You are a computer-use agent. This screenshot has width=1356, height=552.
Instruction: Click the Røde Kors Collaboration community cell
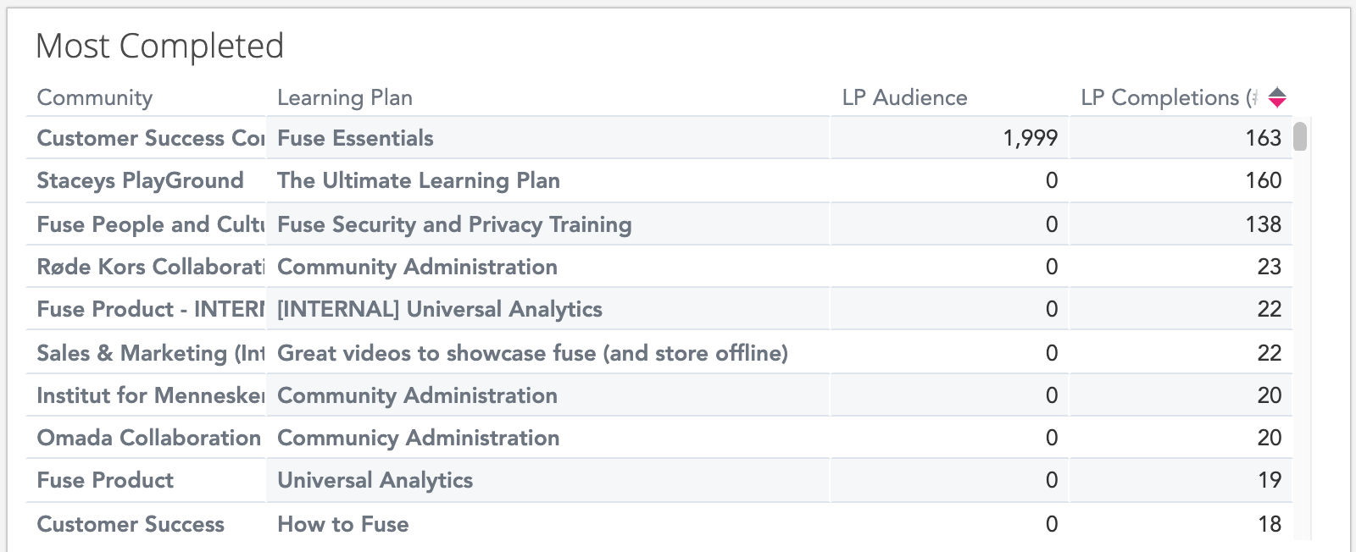[150, 267]
